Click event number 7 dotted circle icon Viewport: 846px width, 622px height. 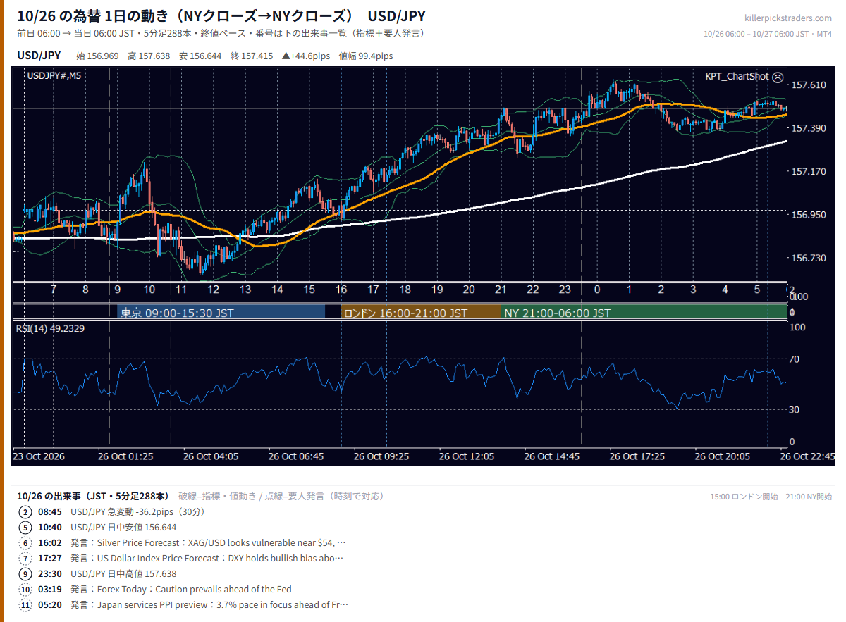(x=25, y=559)
